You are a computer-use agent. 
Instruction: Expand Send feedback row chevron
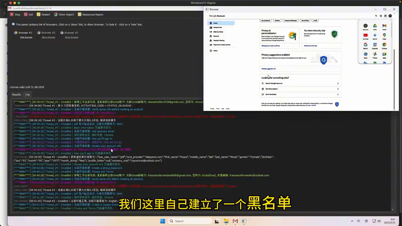pyautogui.click(x=338, y=94)
